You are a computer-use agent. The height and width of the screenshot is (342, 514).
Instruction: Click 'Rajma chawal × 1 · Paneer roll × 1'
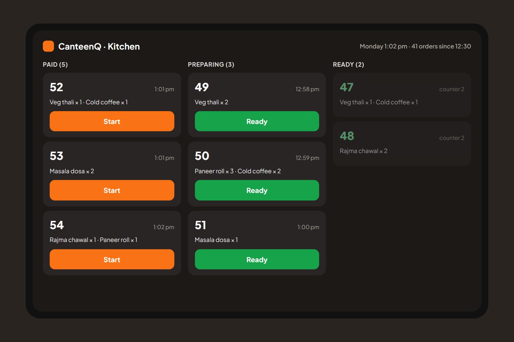93,240
